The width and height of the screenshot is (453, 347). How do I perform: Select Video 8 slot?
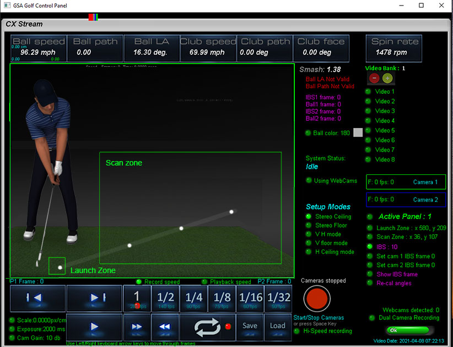[x=380, y=159]
